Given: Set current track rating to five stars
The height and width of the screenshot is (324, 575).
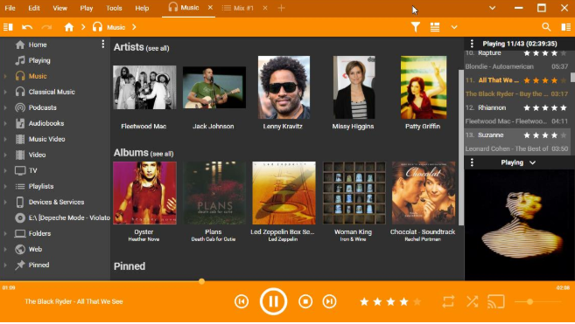Looking at the screenshot, I should click(417, 301).
